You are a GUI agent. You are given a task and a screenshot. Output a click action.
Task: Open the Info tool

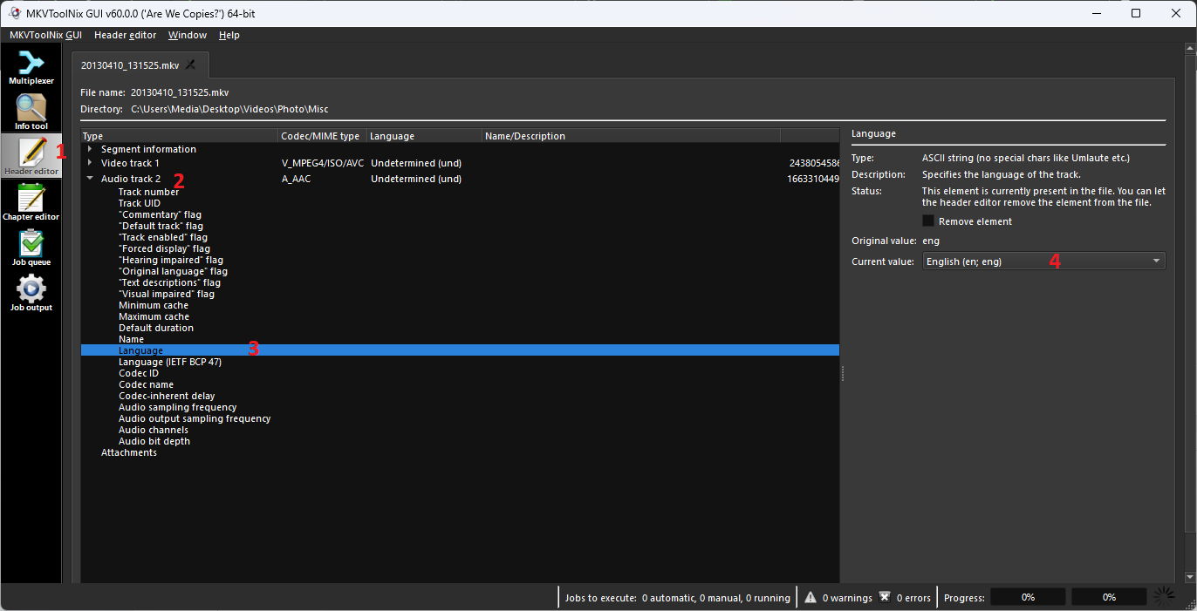(x=31, y=112)
